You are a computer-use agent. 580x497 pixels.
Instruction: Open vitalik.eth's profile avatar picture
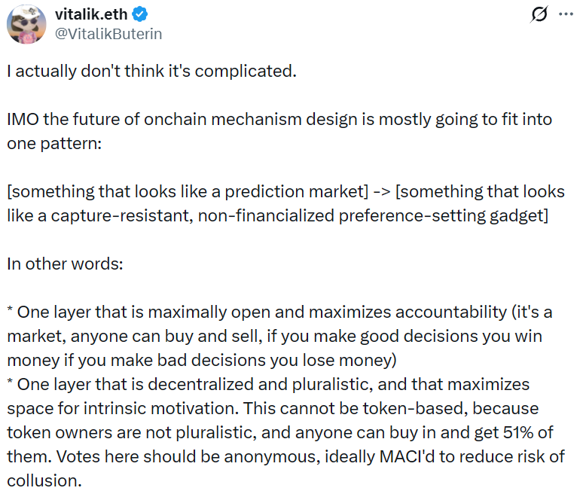(27, 23)
